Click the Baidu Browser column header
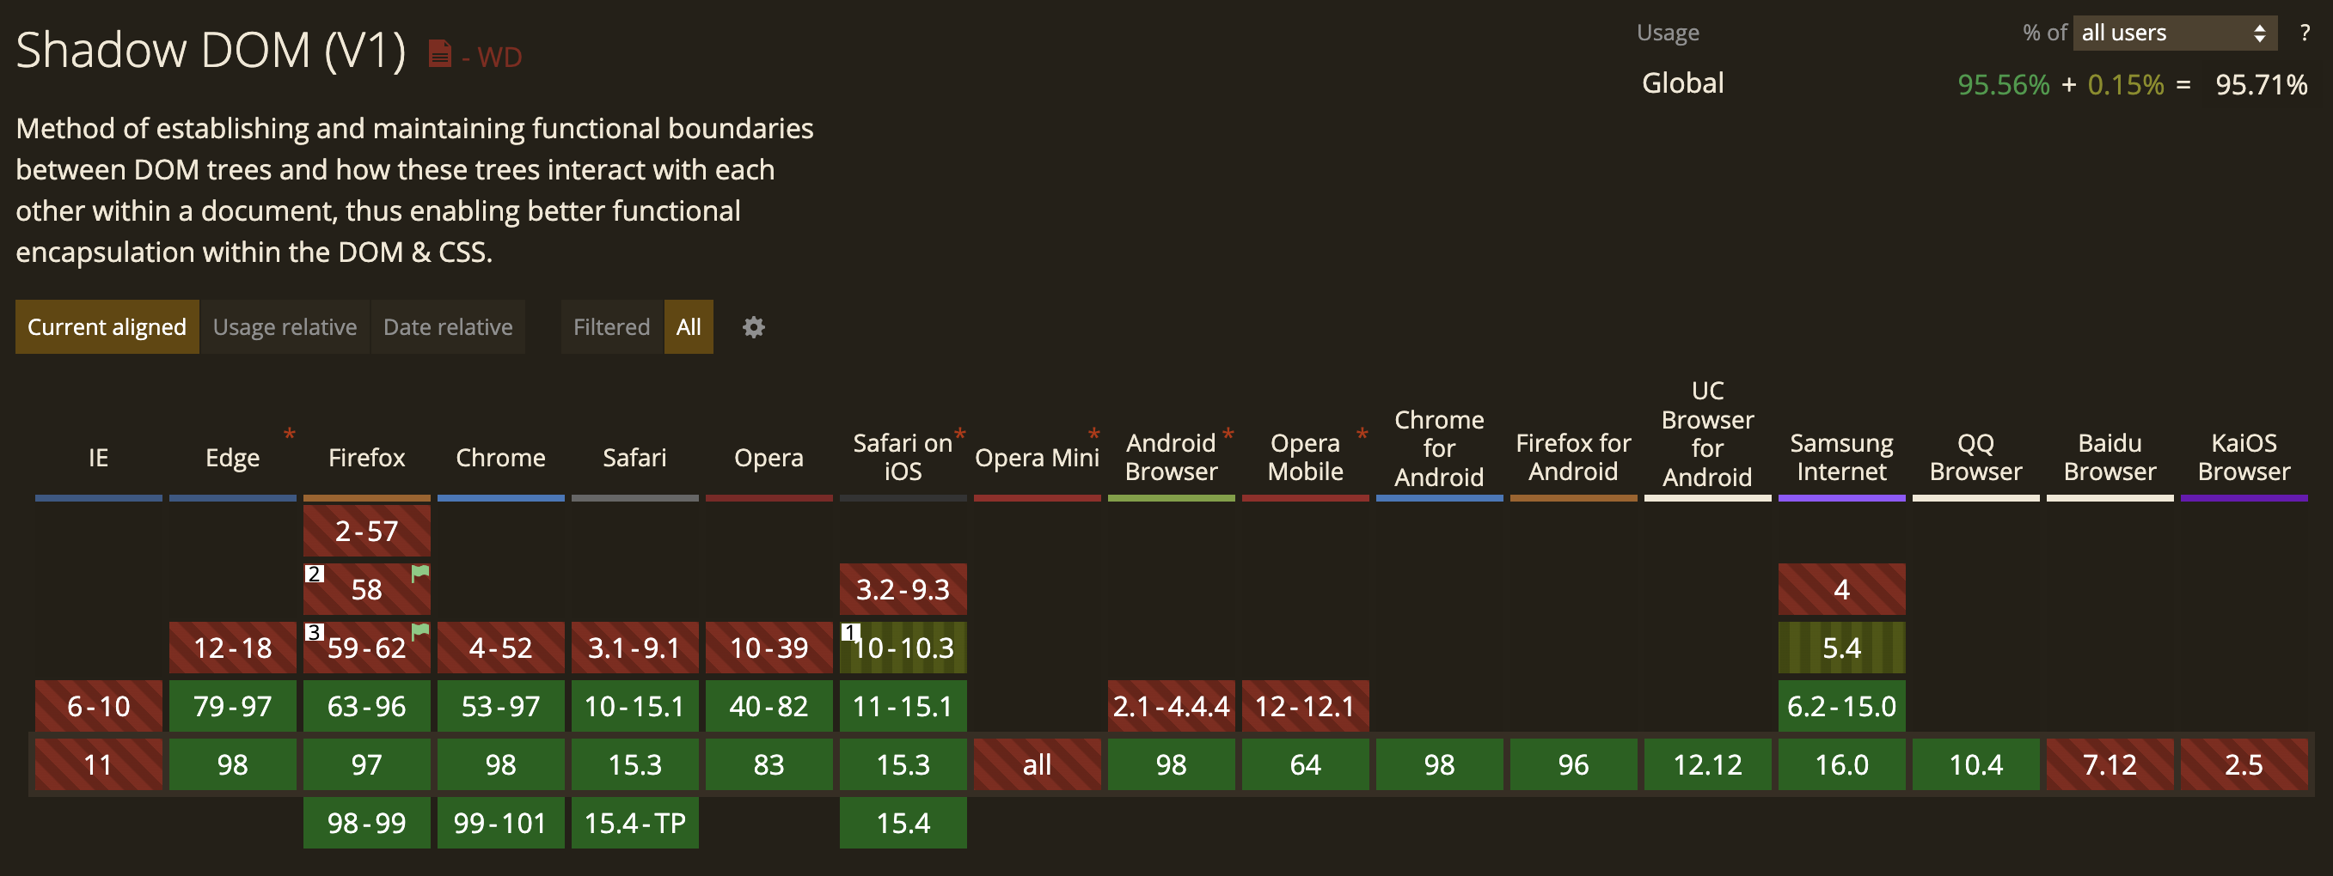This screenshot has width=2333, height=876. click(2109, 457)
